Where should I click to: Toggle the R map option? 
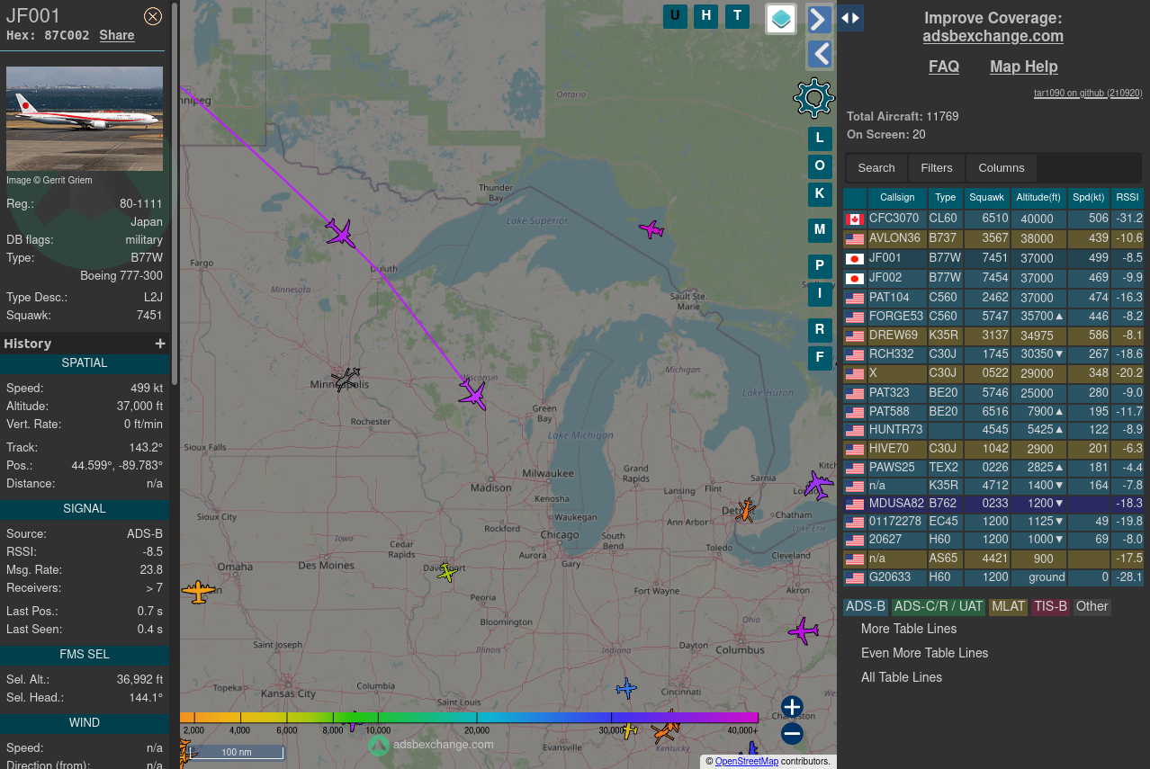tap(820, 330)
